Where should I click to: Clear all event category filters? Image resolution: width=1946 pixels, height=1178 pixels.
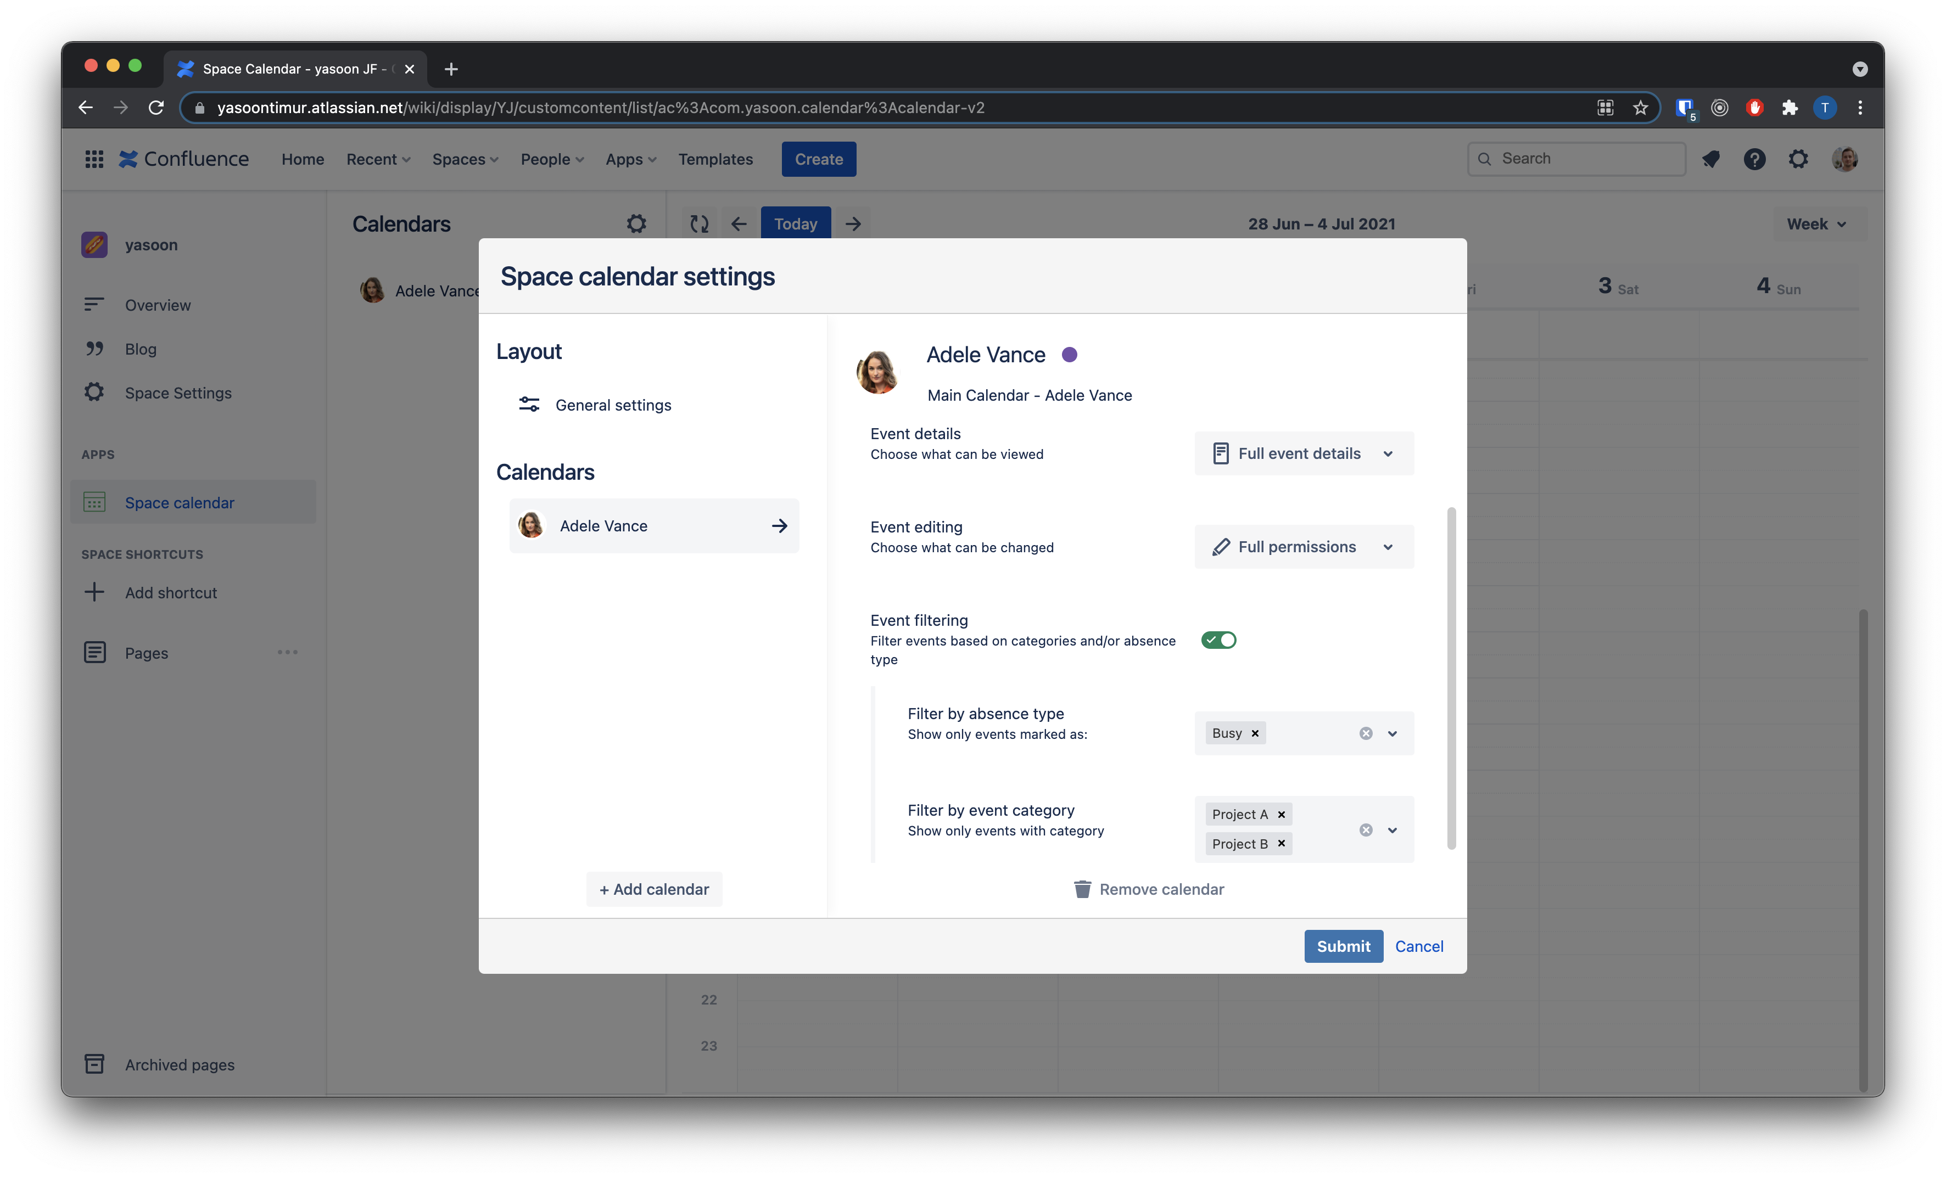coord(1366,830)
